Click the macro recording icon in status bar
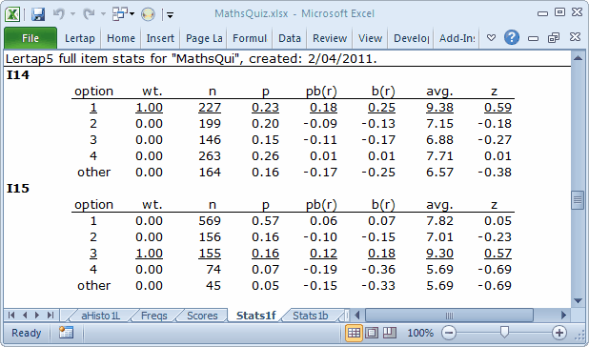 (66, 333)
